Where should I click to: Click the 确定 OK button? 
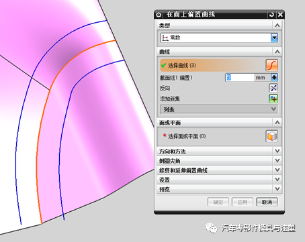[x=218, y=202]
